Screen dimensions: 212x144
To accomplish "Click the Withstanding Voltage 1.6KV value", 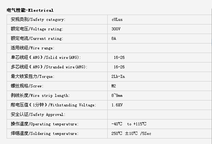I will 117,105.
